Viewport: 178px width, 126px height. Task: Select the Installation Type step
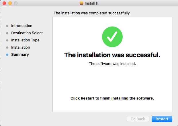[x=25, y=40]
